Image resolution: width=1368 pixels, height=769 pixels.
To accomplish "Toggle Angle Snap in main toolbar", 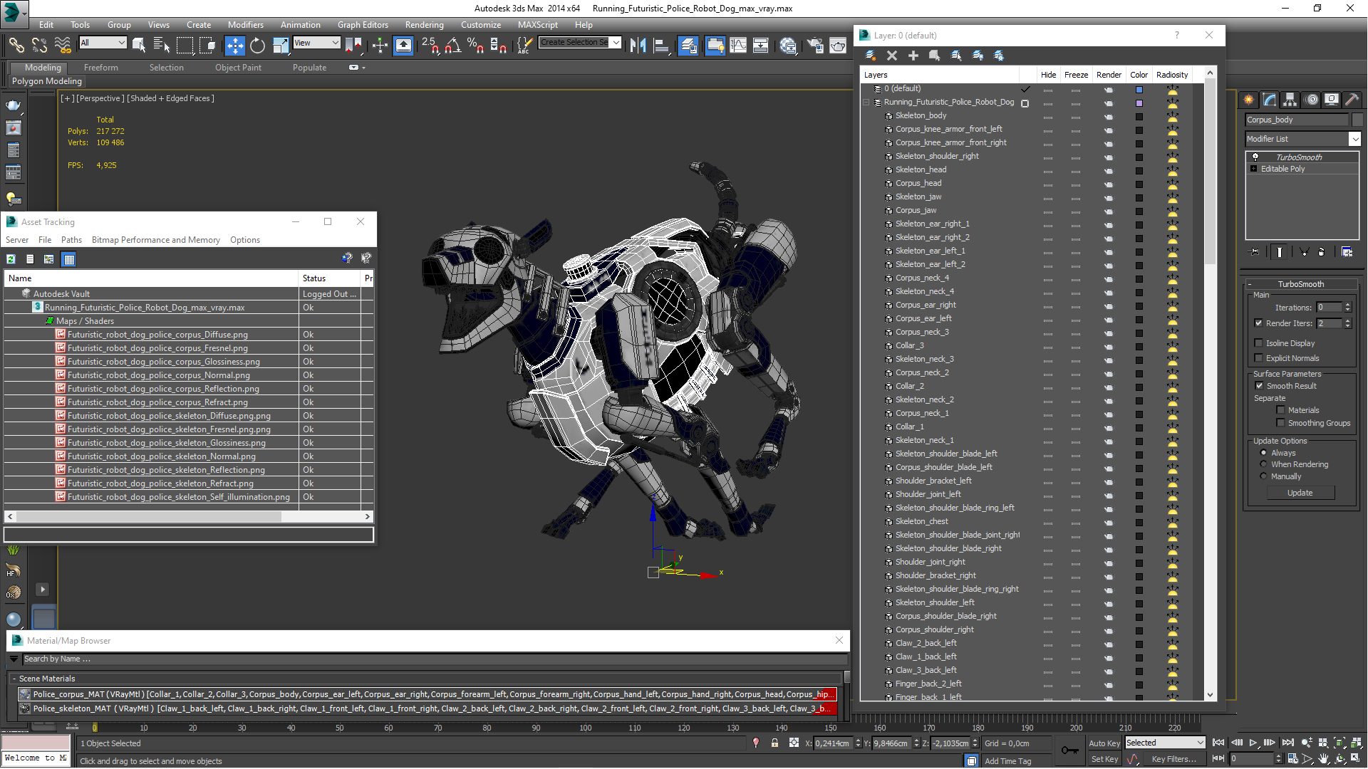I will (452, 46).
